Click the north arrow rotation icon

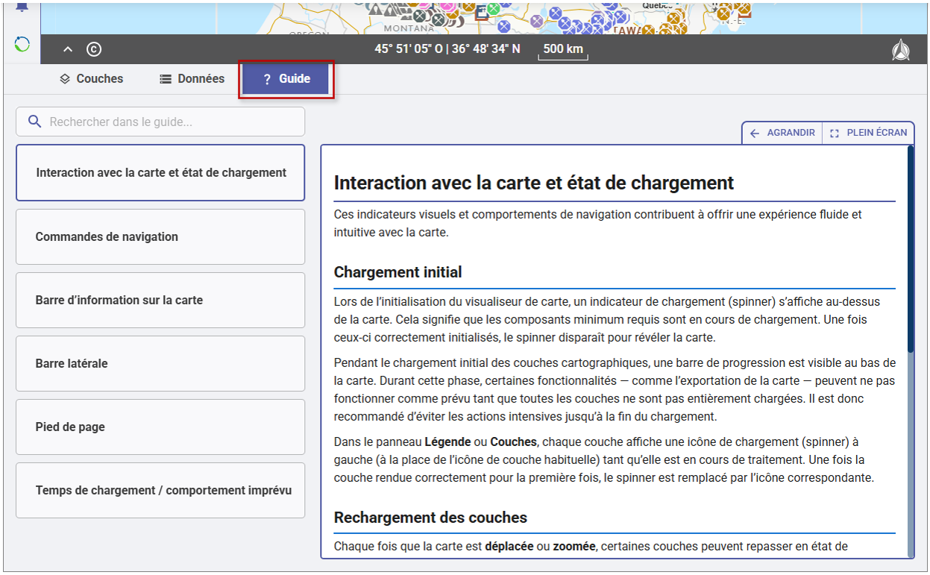[x=901, y=49]
